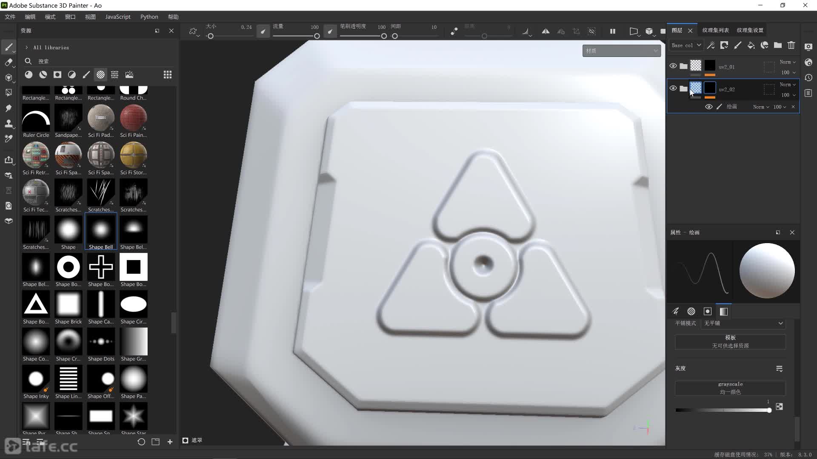Filter assets by Alphas icon
This screenshot has height=459, width=817.
point(100,75)
